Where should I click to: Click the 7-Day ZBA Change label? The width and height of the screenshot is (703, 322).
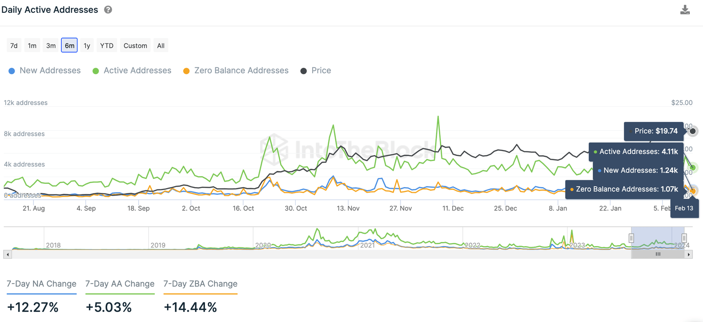(x=200, y=284)
